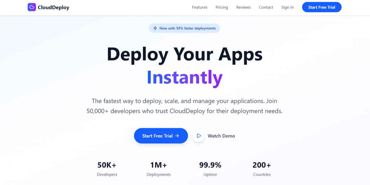
Task: Click the 'Now with 50% faster deployments' badge
Action: [184, 28]
